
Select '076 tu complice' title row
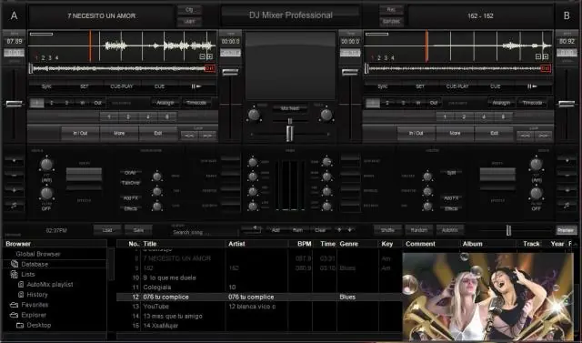[x=259, y=297]
